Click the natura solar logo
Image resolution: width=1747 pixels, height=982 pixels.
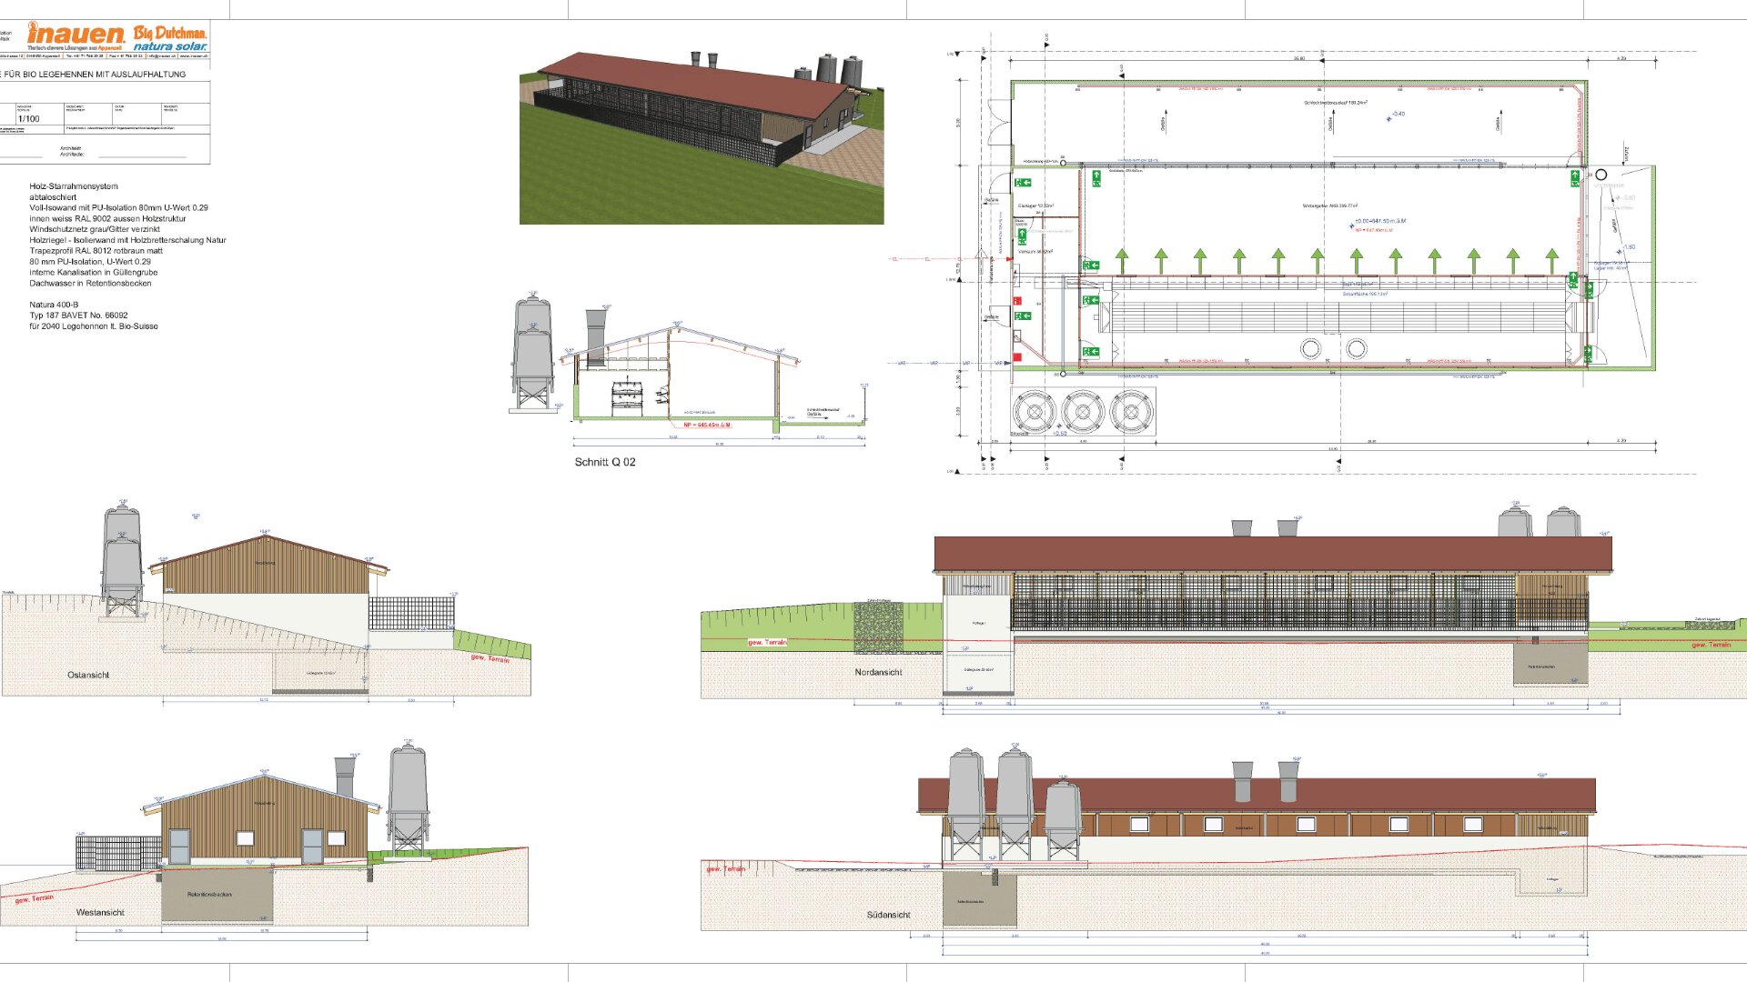(169, 46)
